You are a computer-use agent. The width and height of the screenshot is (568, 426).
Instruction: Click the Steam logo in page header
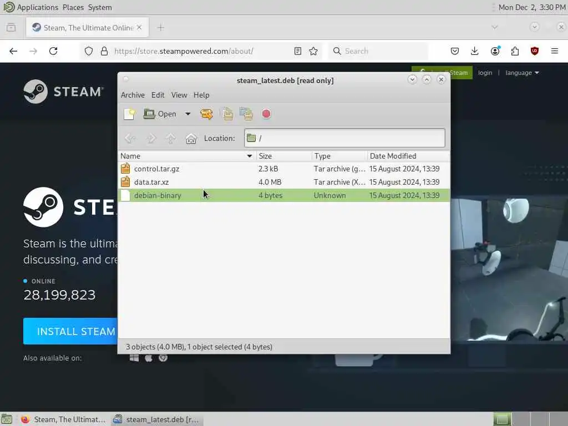tap(63, 92)
